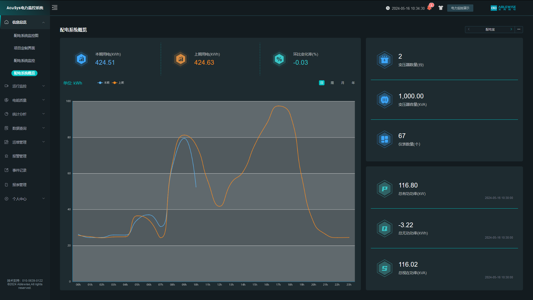Open the alarm bell notifications
This screenshot has width=533, height=300.
[x=429, y=8]
